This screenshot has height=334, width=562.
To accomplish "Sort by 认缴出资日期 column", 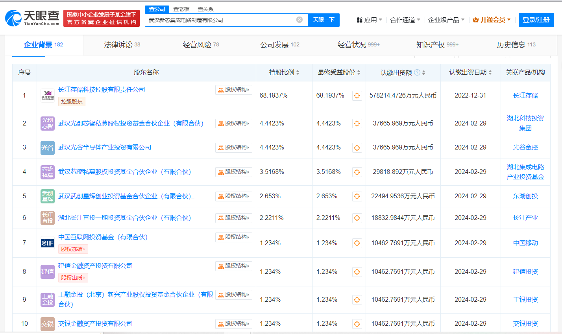I will 490,72.
